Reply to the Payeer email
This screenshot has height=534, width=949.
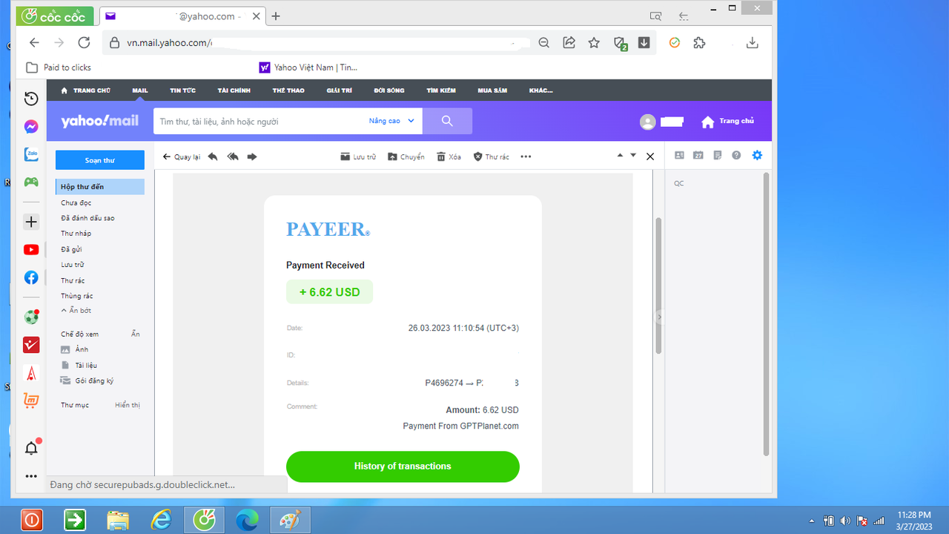coord(213,156)
